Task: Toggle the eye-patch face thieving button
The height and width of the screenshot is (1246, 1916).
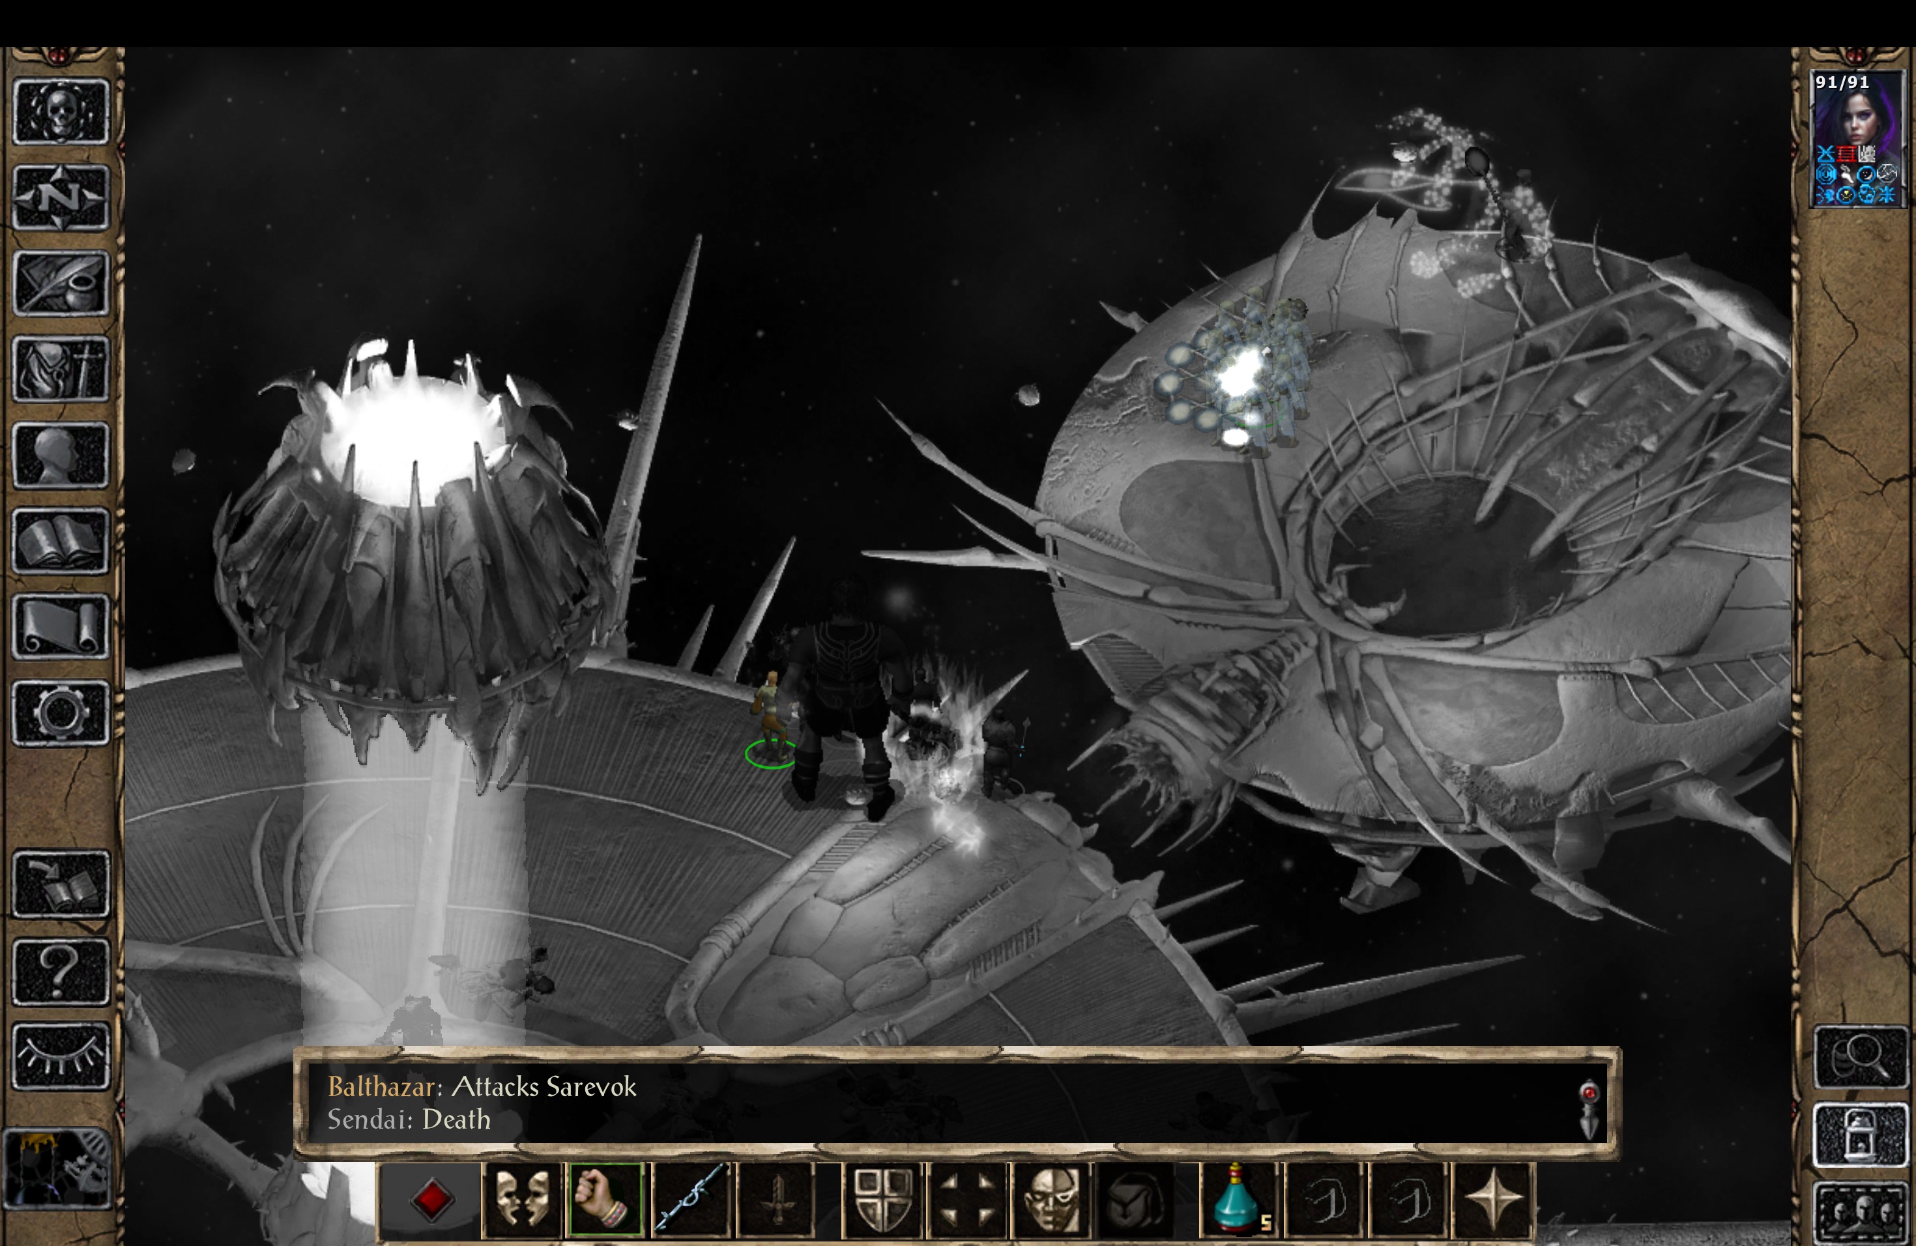Action: pyautogui.click(x=1051, y=1200)
